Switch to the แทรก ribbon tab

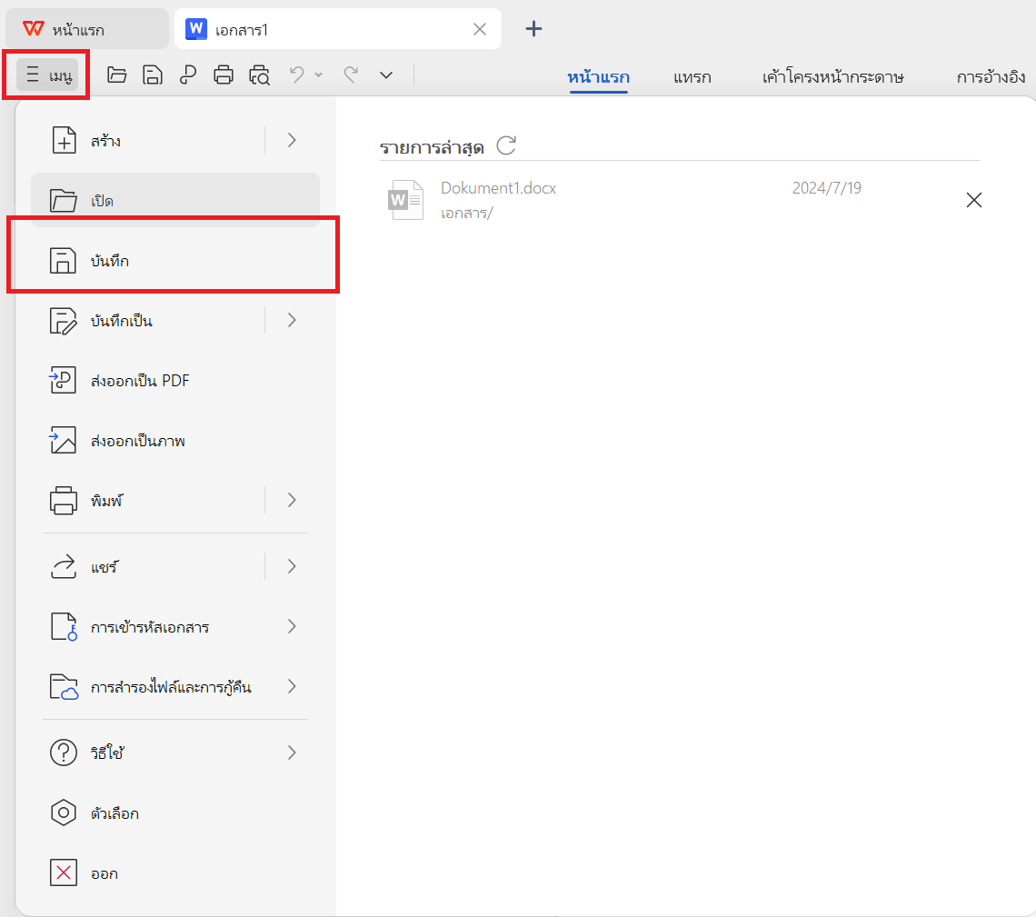pos(692,77)
